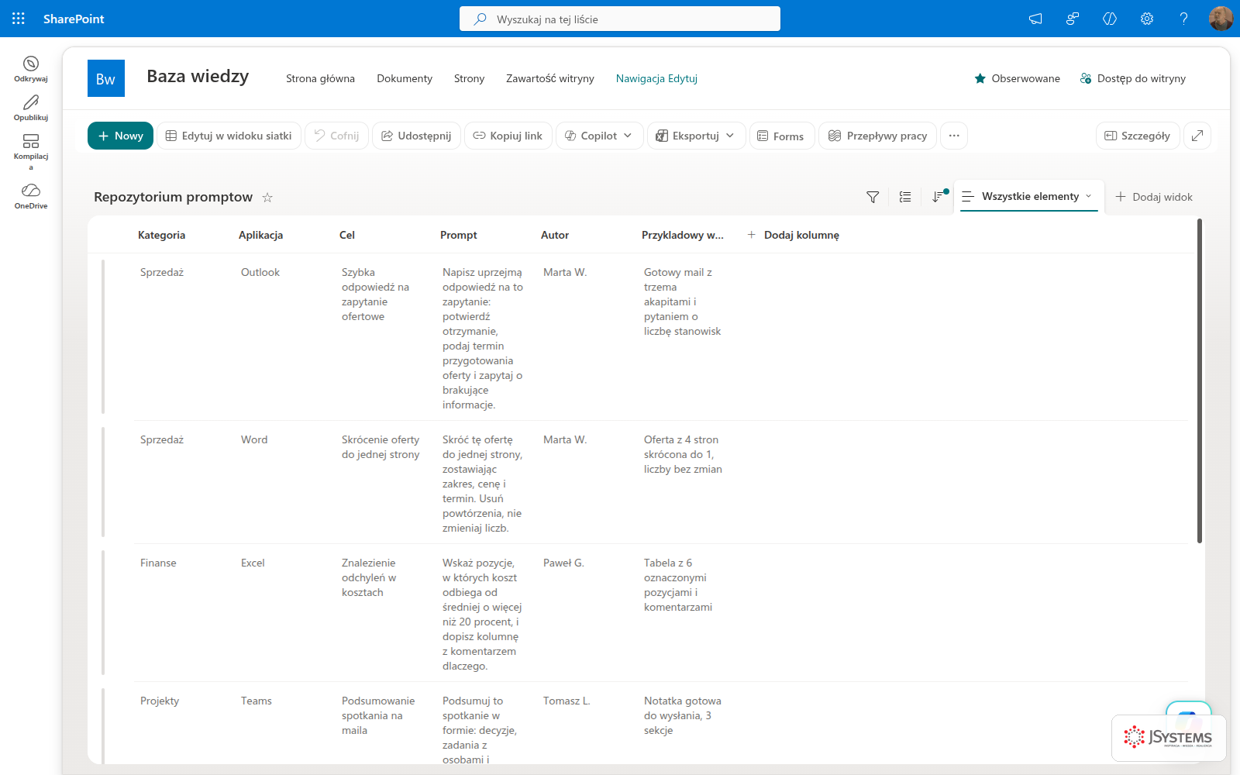Click the cell Znalezienie odchyleń w kosztach

tap(369, 577)
